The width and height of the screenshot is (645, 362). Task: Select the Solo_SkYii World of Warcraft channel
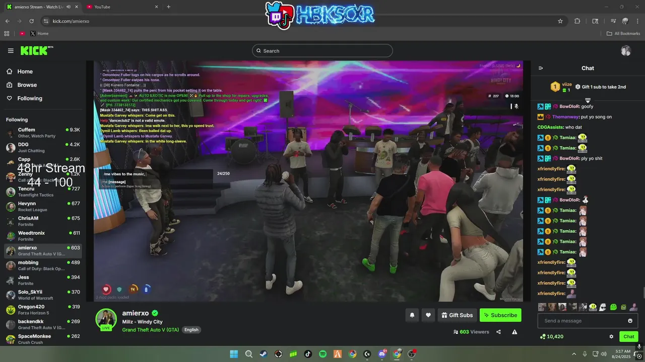click(43, 295)
